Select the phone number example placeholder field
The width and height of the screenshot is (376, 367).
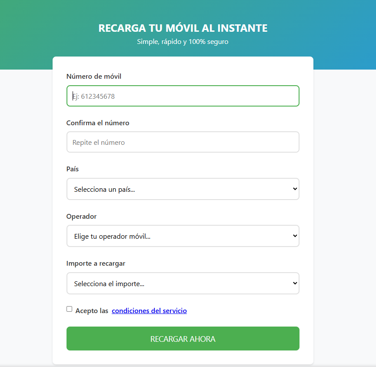pos(183,96)
